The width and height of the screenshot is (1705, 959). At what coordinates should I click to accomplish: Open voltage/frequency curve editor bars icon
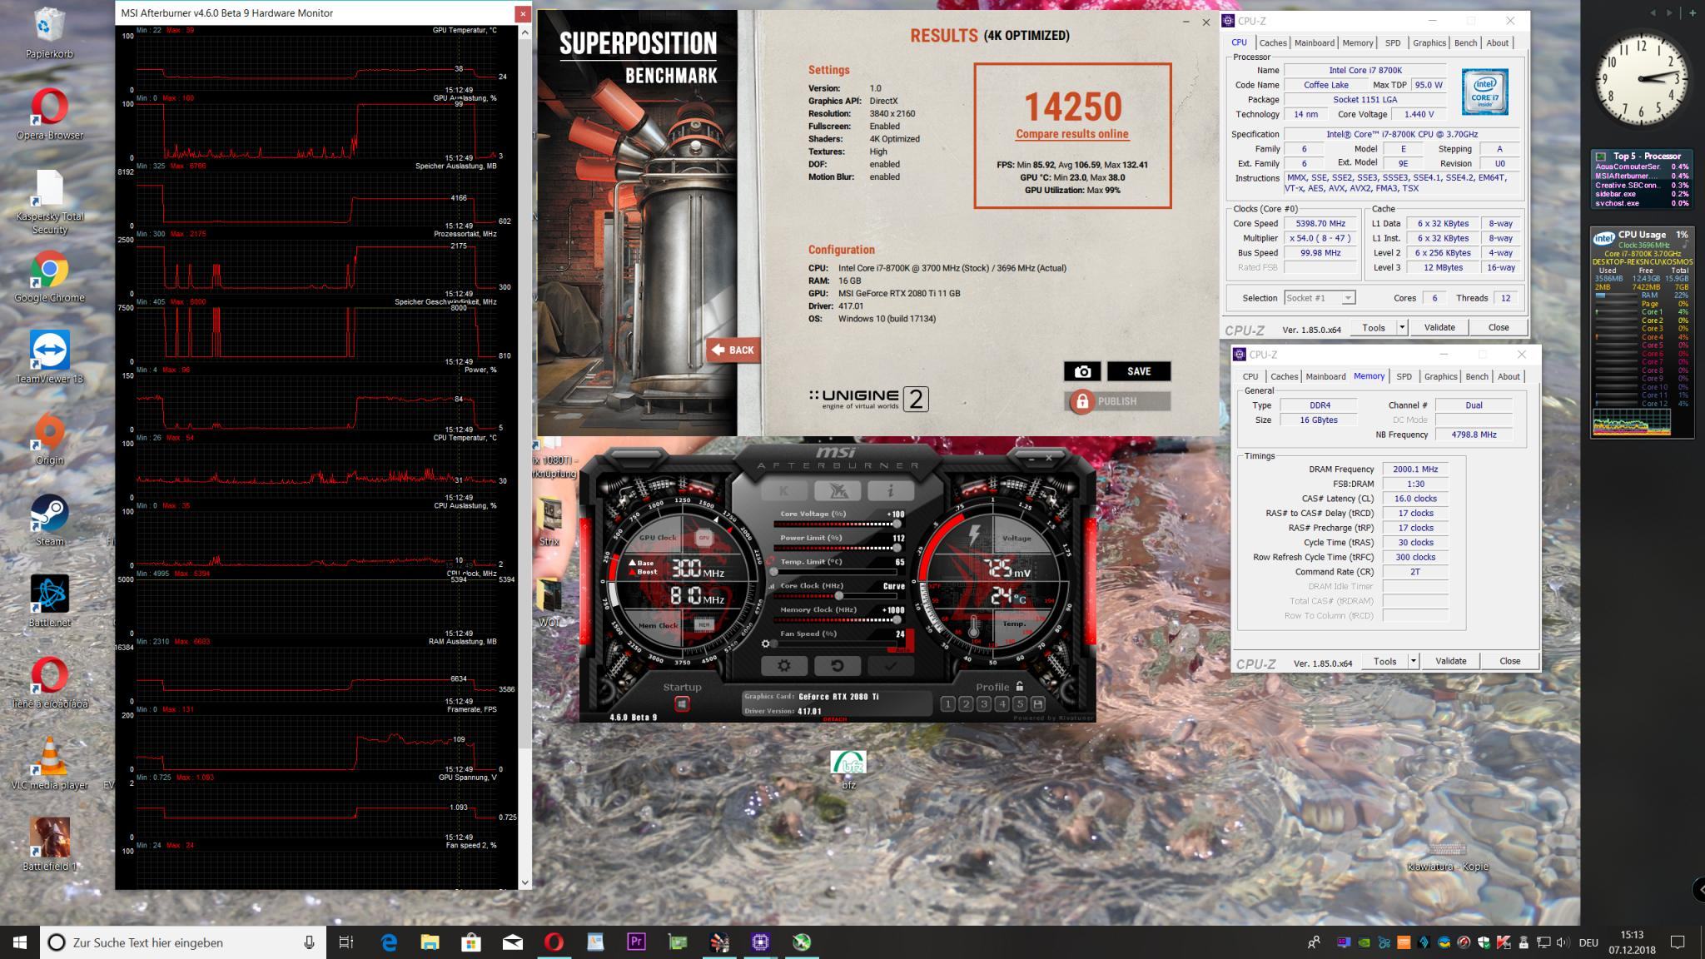tap(771, 586)
